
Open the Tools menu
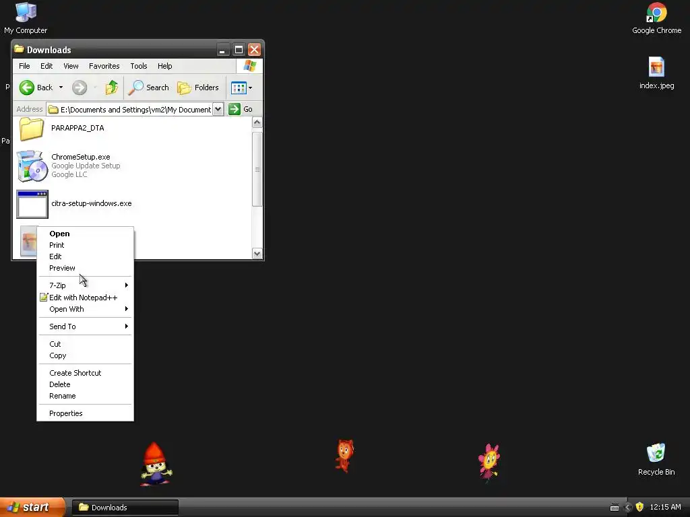(x=139, y=66)
